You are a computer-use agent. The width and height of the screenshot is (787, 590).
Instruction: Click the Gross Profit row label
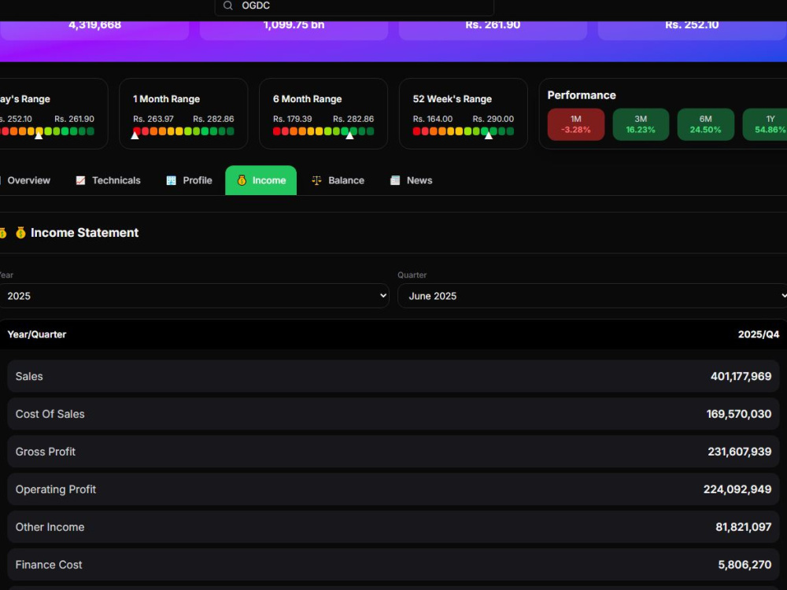pyautogui.click(x=46, y=452)
